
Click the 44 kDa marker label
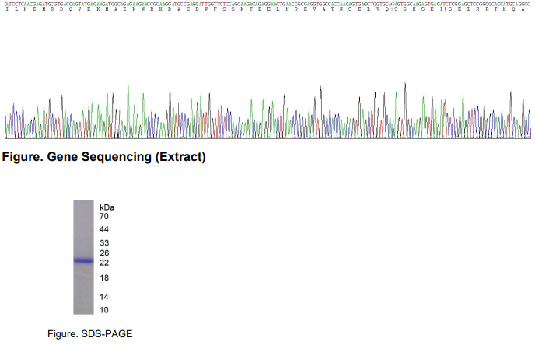point(104,229)
